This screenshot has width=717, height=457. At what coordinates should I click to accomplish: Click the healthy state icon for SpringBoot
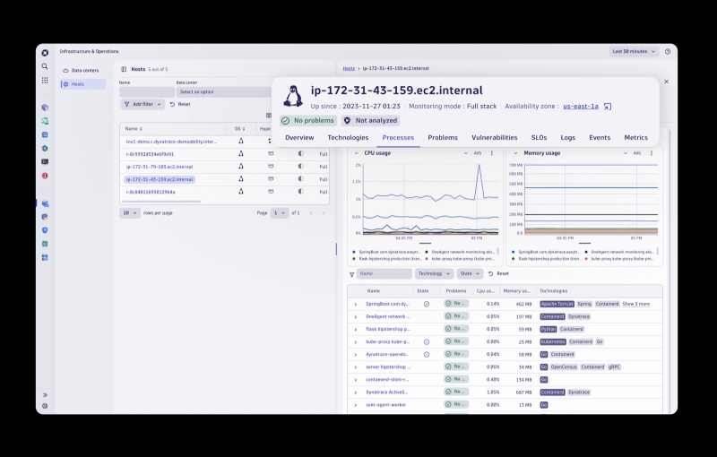pyautogui.click(x=427, y=304)
